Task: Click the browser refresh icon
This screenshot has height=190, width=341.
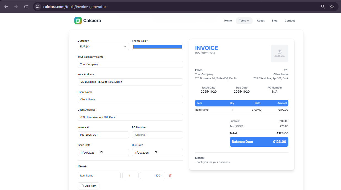Action: pos(26,6)
